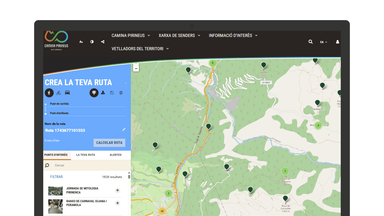Click the share icon in header

pyautogui.click(x=103, y=42)
